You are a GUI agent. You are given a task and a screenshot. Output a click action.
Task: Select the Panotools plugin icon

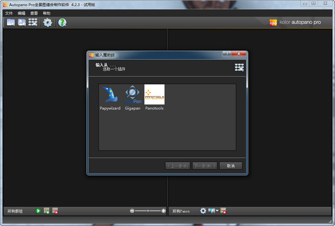coord(155,94)
